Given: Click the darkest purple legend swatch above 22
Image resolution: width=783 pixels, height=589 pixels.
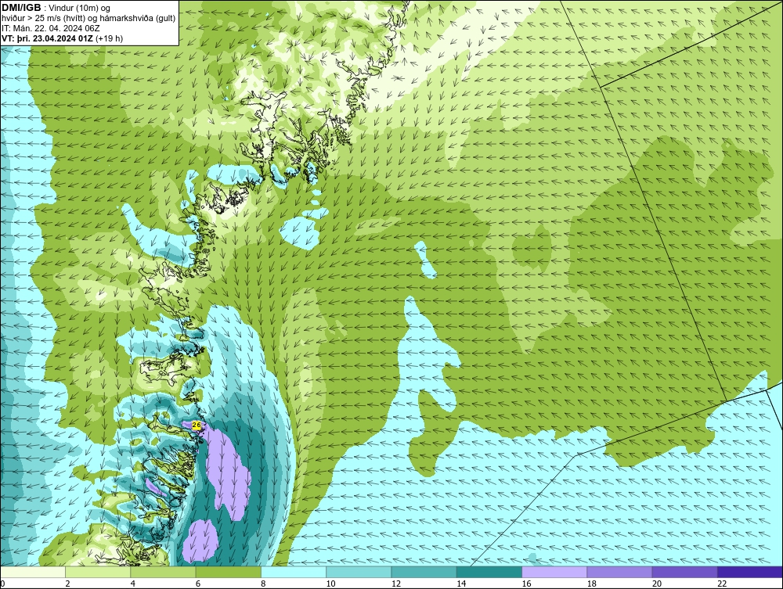Looking at the screenshot, I should point(750,572).
